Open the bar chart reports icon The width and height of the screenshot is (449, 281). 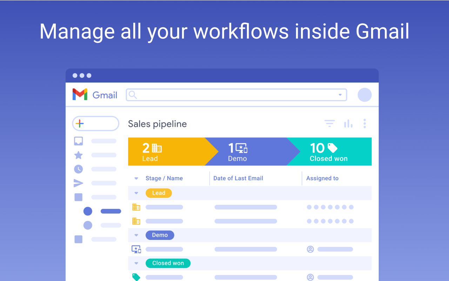click(348, 124)
